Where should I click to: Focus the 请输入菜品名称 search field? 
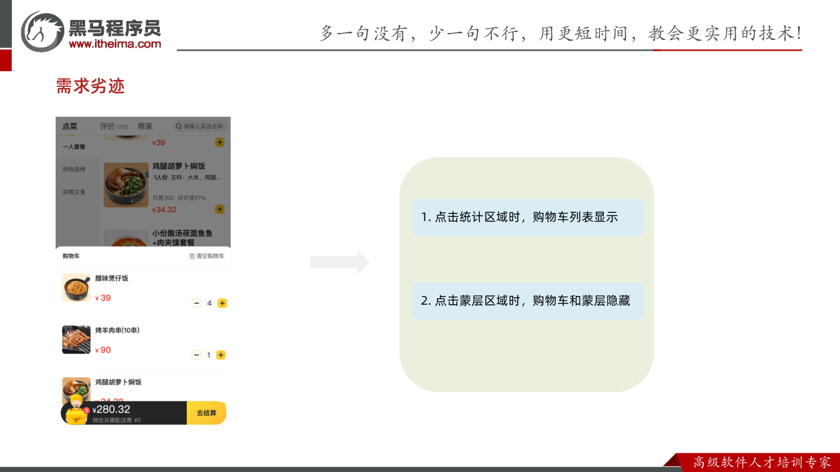click(200, 126)
